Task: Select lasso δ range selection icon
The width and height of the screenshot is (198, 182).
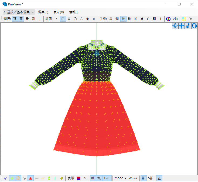Action: [69, 19]
